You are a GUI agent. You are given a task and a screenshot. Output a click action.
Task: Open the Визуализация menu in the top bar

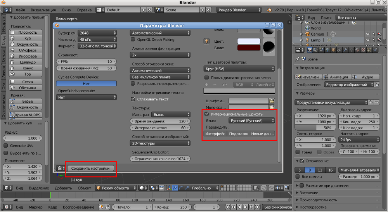(43, 10)
